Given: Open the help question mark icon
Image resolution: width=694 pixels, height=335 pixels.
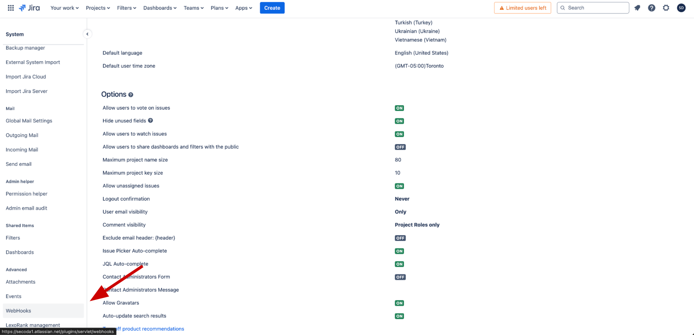Looking at the screenshot, I should tap(652, 8).
